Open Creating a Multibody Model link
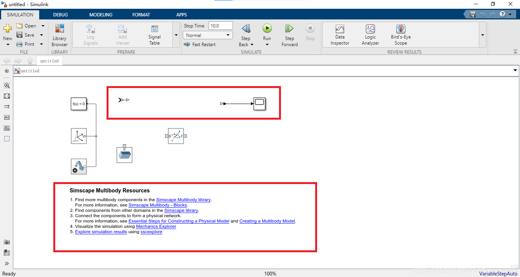The width and height of the screenshot is (520, 277). [x=267, y=221]
